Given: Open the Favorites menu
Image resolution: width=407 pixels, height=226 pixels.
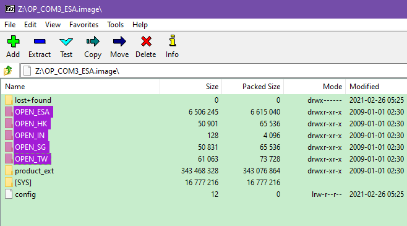Looking at the screenshot, I should [x=84, y=25].
